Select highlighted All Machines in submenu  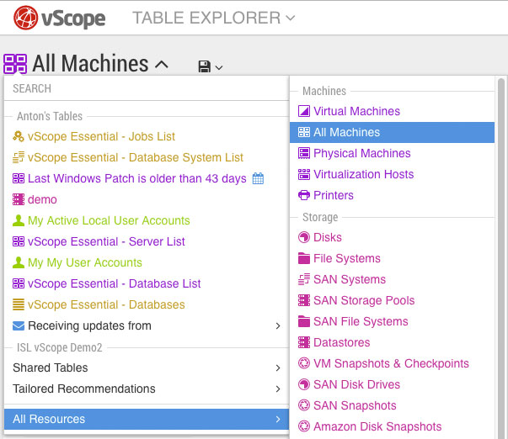[x=392, y=132]
